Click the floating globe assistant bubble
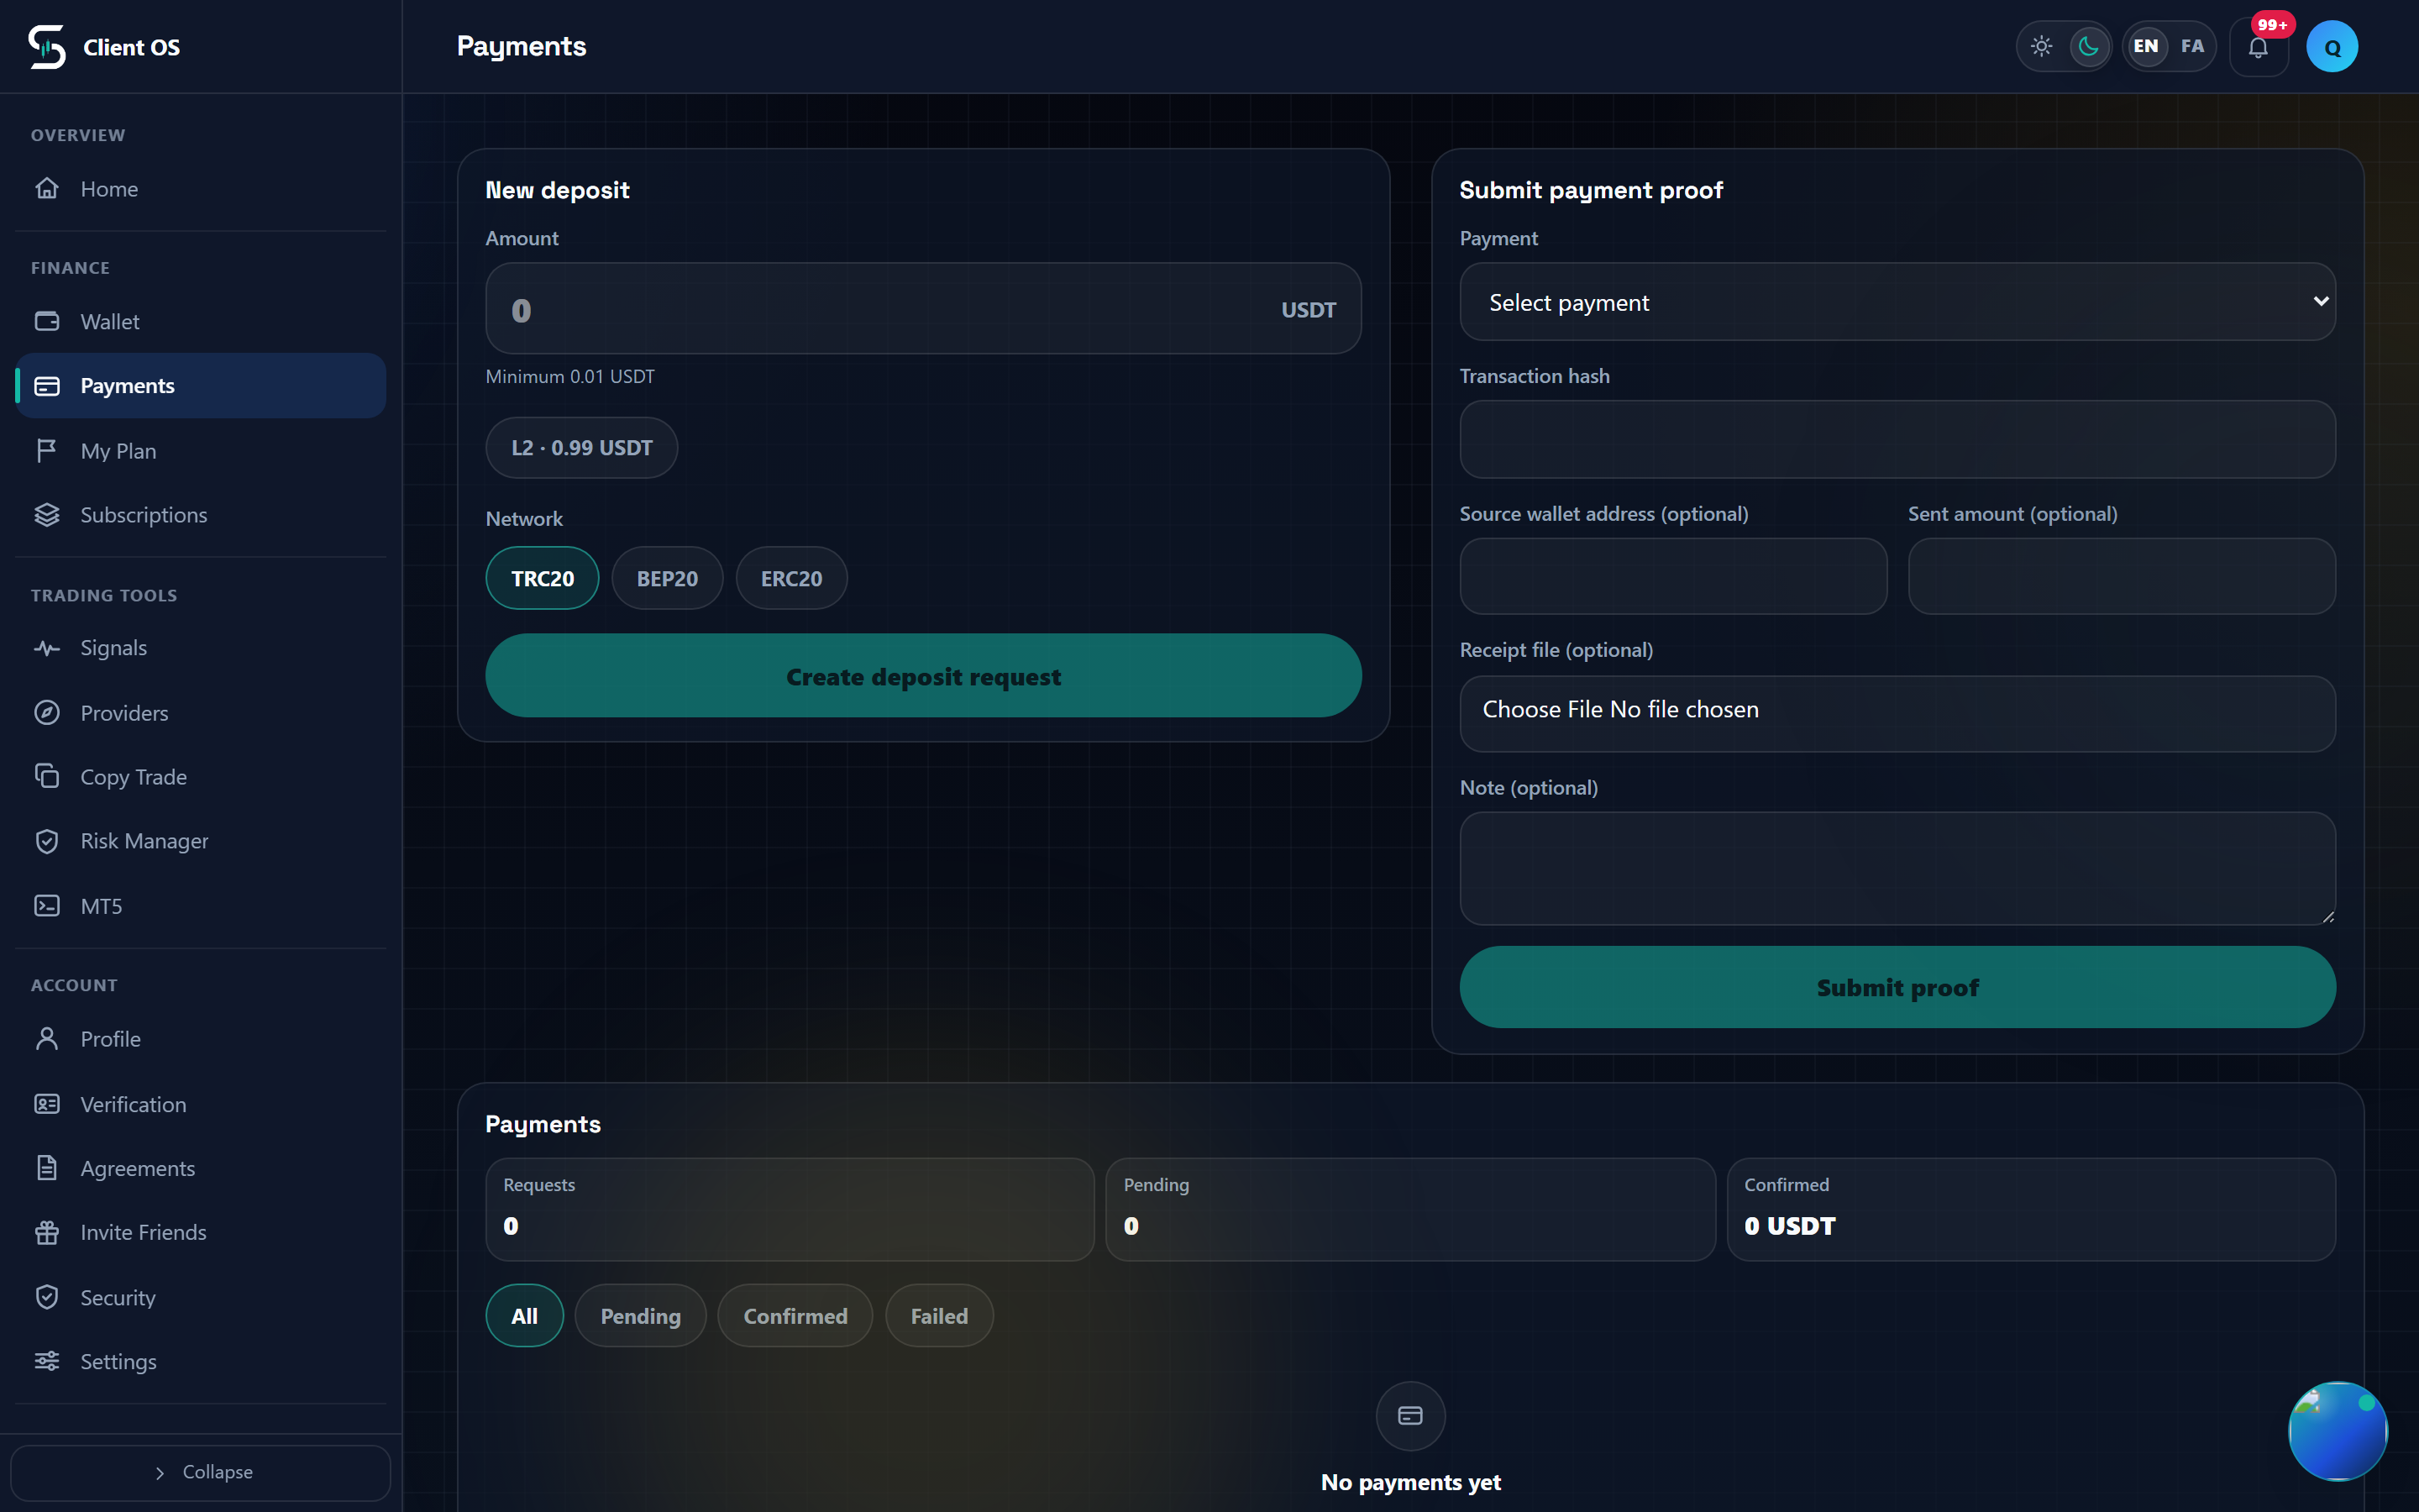Image resolution: width=2419 pixels, height=1512 pixels. click(2338, 1431)
